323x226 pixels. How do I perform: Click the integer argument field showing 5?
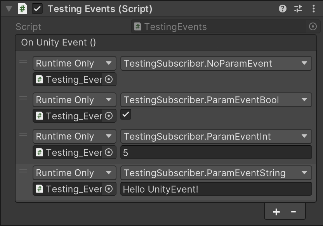(x=216, y=153)
